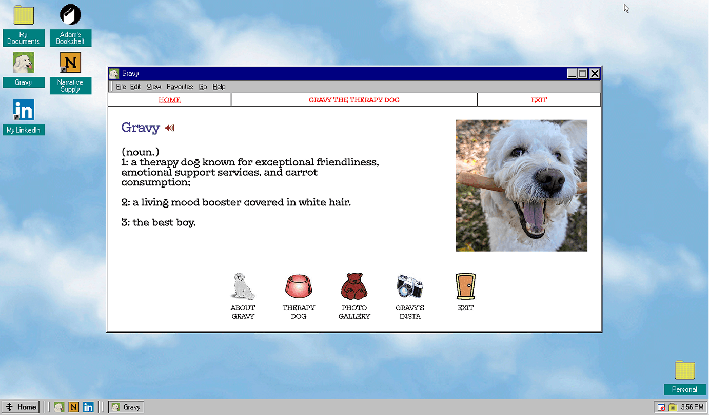Click 'a living mood booster' definition line

236,202
